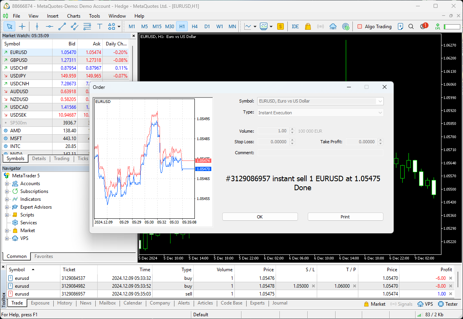Expand the Indicators tree node

[x=7, y=199]
